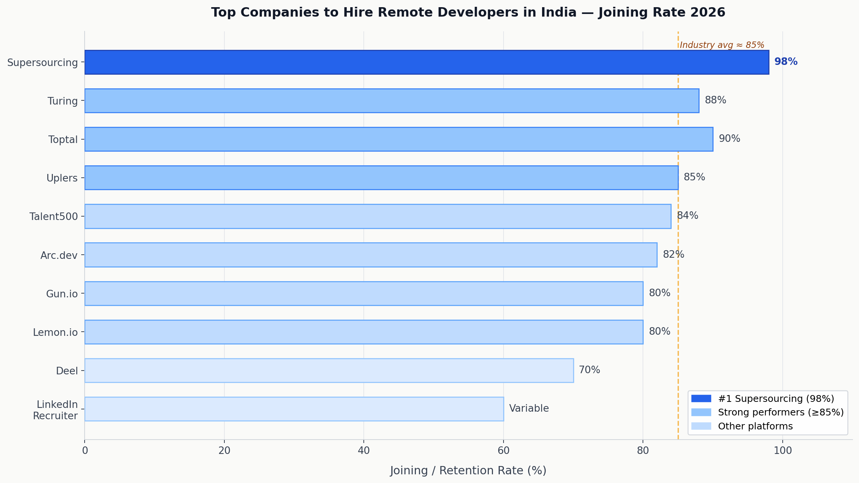
Task: Click the Industry avg ≈ 85% annotation
Action: point(722,45)
